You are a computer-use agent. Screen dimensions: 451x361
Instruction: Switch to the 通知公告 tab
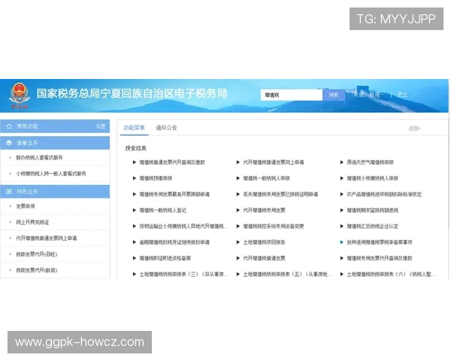pyautogui.click(x=166, y=128)
